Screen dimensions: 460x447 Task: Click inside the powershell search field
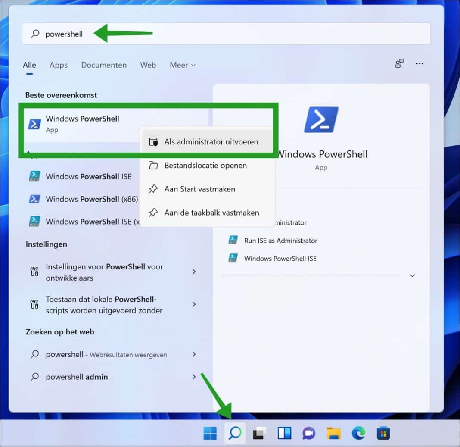pos(129,33)
